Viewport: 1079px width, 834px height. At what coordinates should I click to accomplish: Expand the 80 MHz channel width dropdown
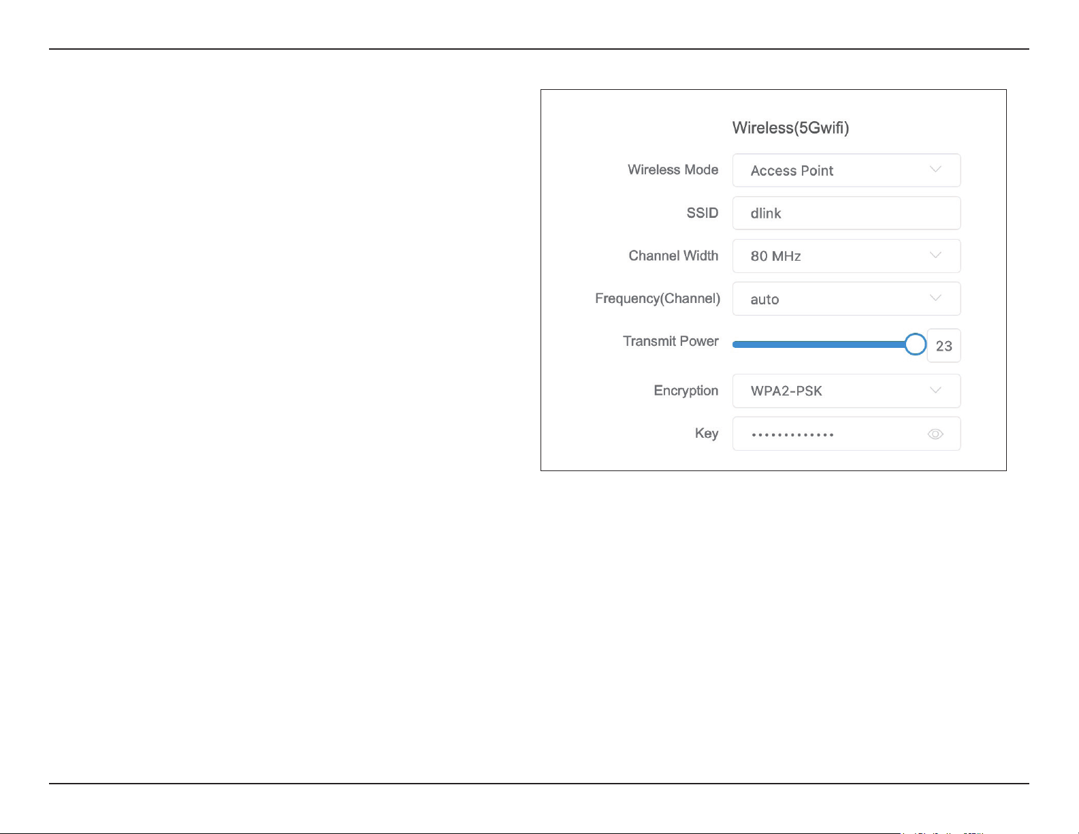(846, 256)
